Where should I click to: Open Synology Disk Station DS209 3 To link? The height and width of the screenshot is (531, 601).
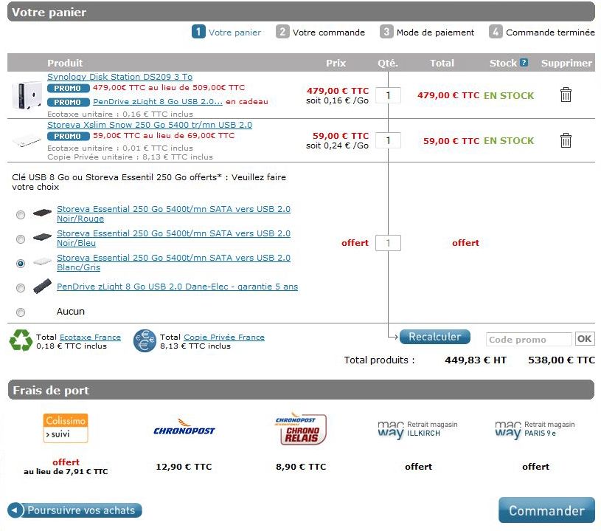click(119, 77)
